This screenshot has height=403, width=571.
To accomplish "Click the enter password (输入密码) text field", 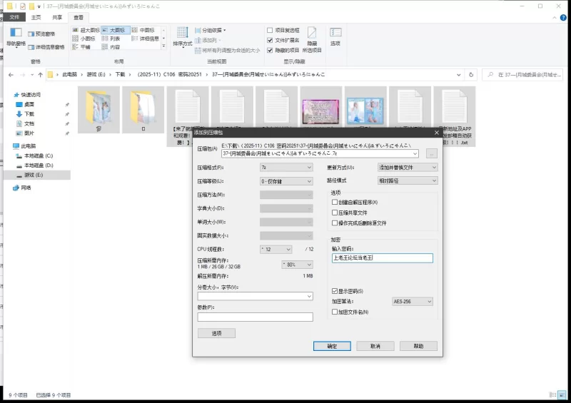I will [383, 258].
